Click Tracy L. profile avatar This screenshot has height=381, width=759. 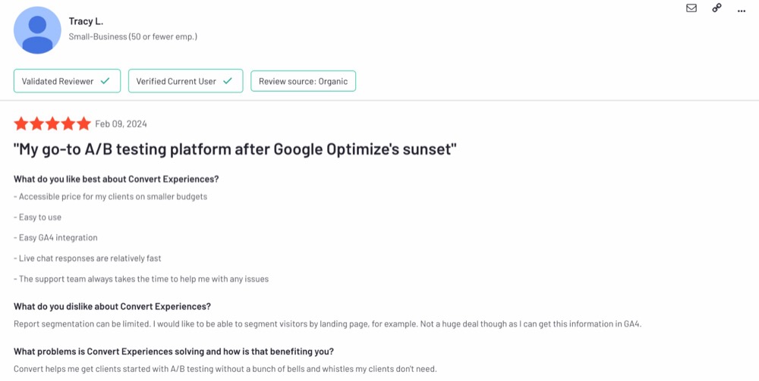[37, 30]
